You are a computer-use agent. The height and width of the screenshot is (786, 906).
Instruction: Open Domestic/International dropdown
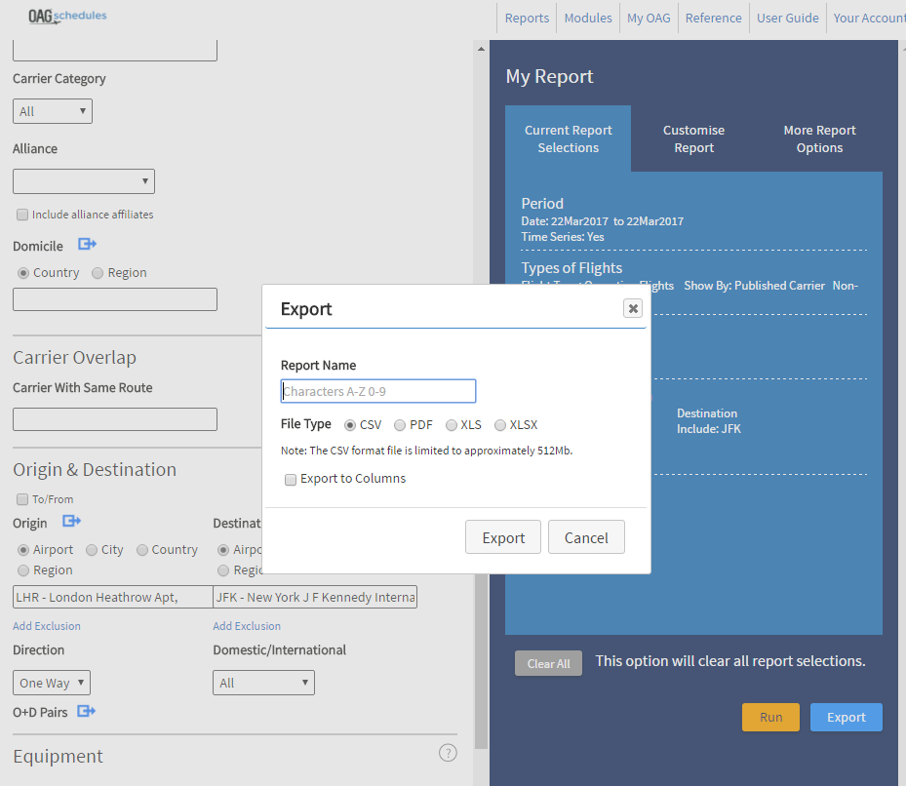(x=263, y=683)
